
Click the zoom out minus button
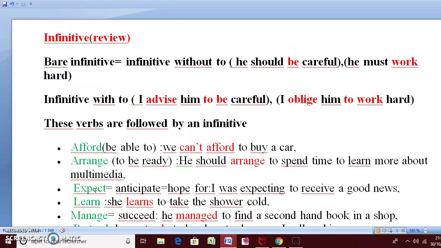tap(425, 230)
